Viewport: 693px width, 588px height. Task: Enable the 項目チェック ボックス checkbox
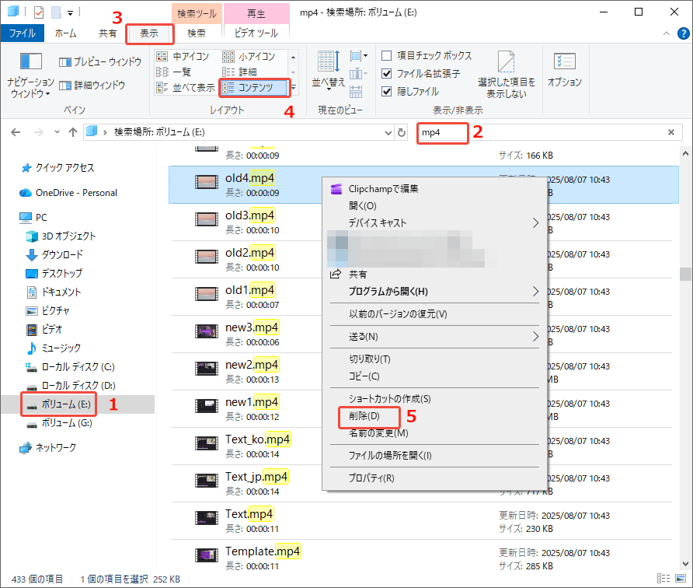pyautogui.click(x=385, y=55)
